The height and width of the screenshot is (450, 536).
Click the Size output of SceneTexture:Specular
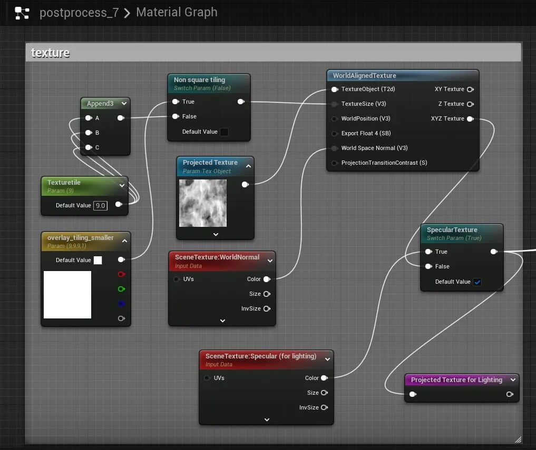coord(325,393)
